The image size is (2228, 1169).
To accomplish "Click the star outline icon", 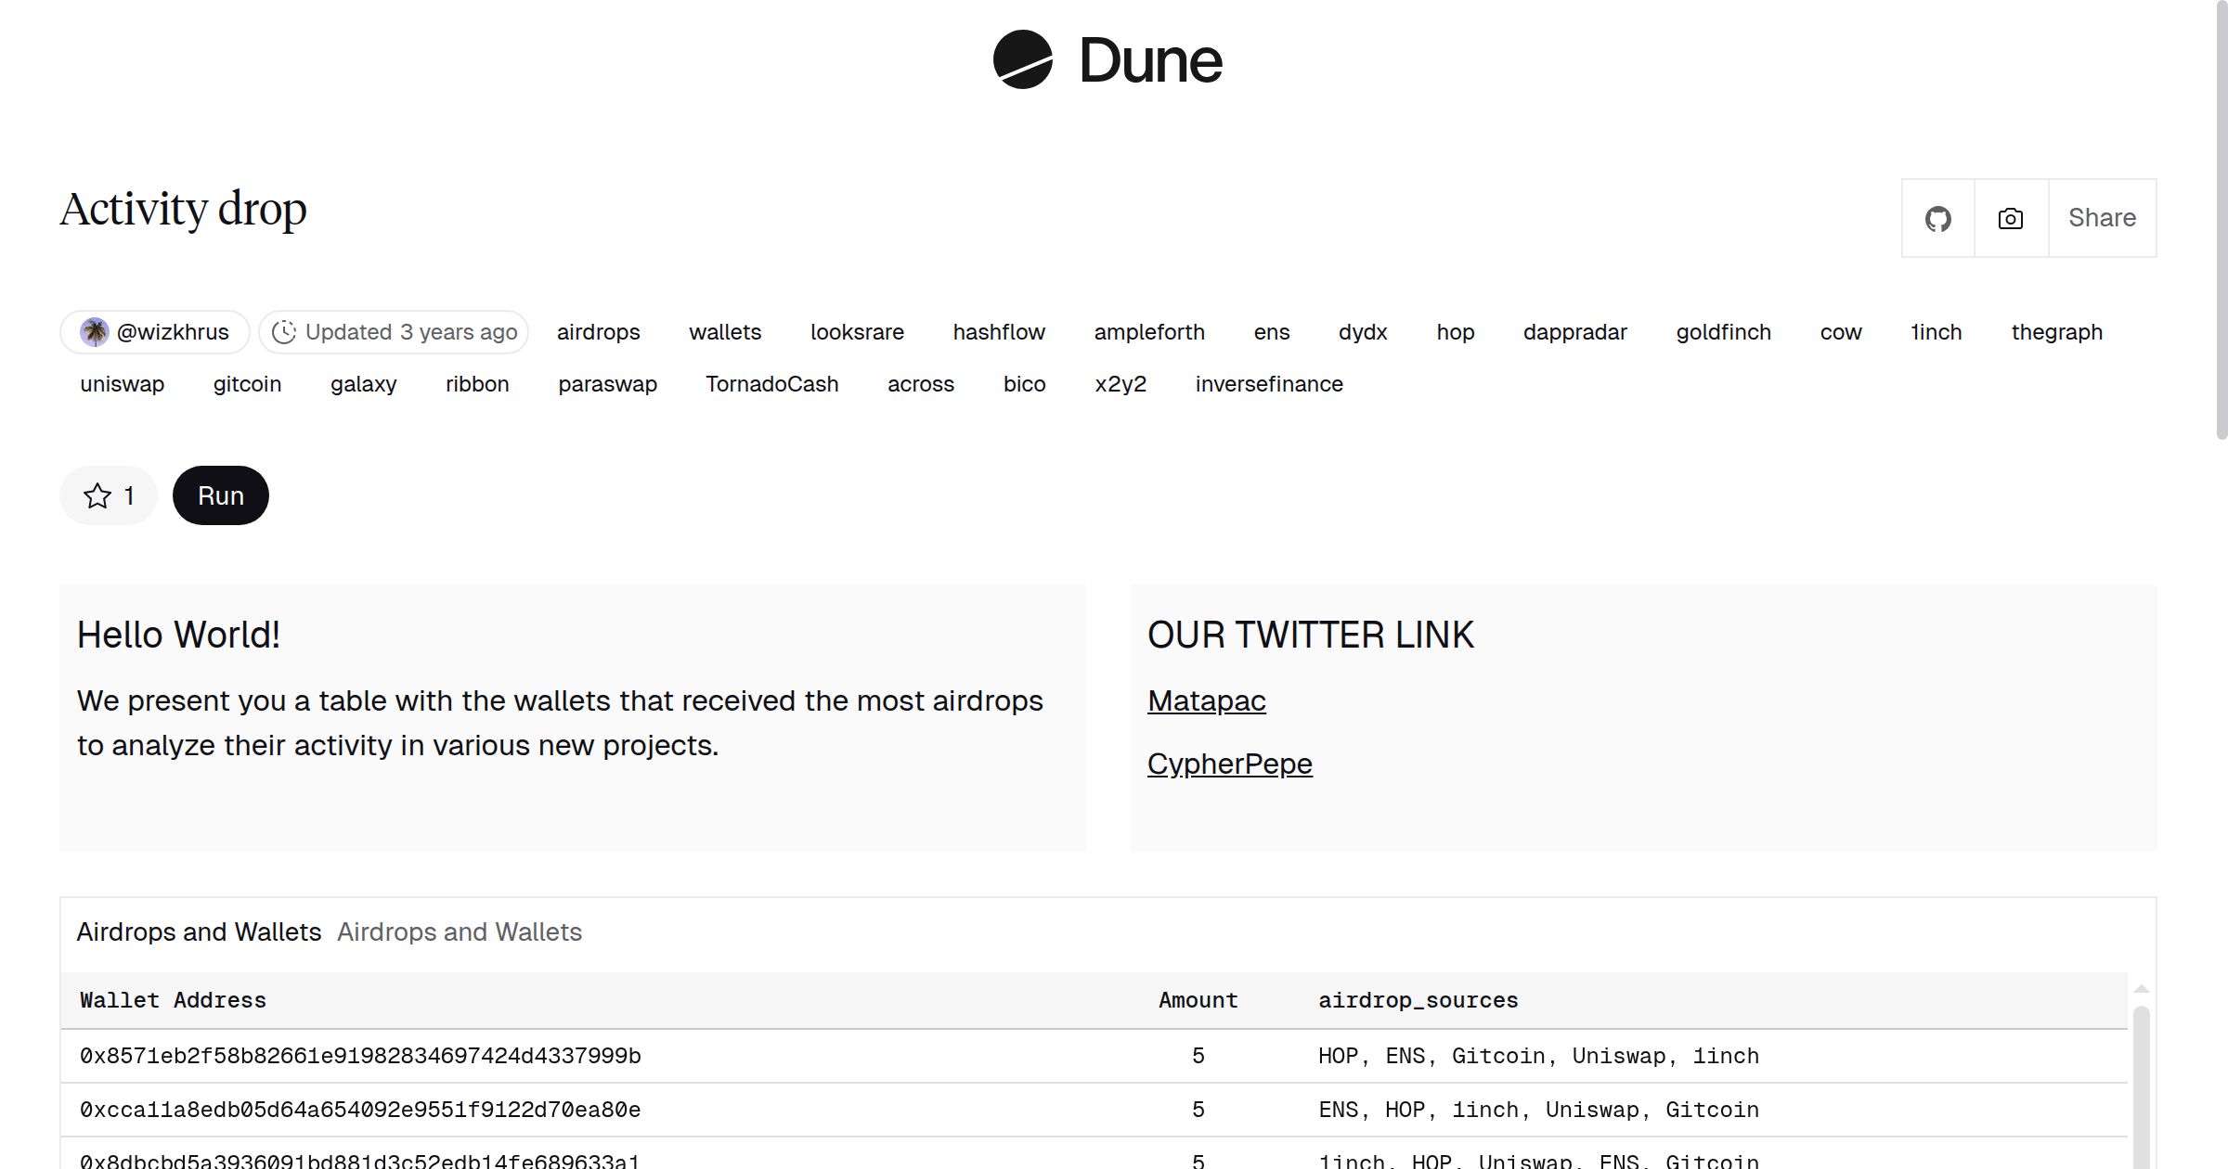I will (96, 495).
